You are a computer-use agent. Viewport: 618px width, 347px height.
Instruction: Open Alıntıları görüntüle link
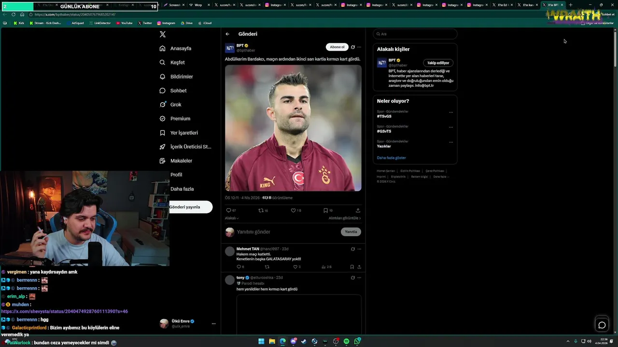(x=345, y=218)
